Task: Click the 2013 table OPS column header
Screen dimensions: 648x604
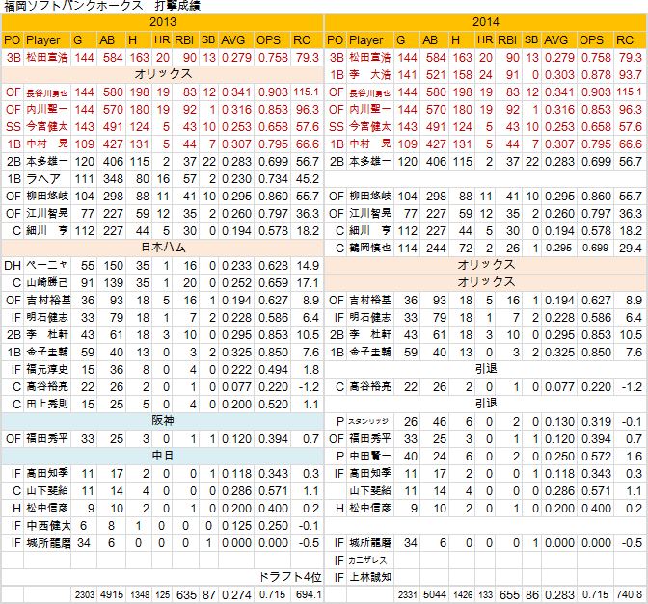Action: (272, 40)
